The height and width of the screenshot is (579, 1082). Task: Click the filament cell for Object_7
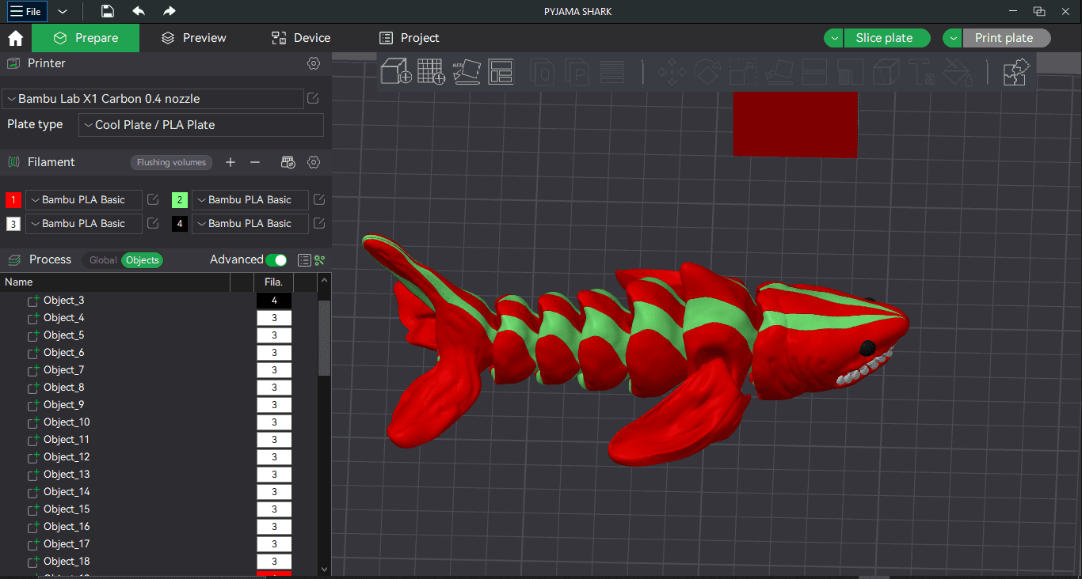click(274, 370)
